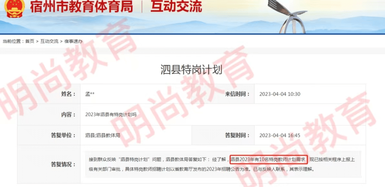Click the 答复时间 label
The image size is (385, 187).
(237, 135)
